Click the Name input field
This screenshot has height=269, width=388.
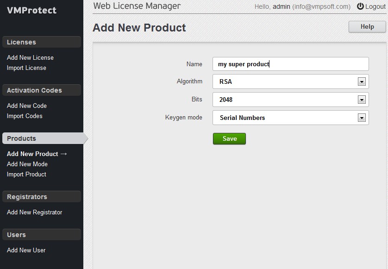290,64
